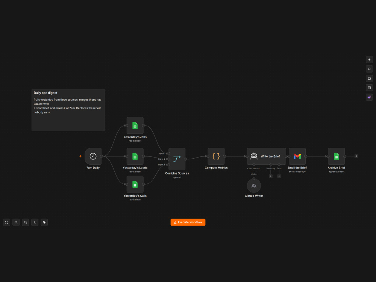Click Input 2 connector on Combine Sources
Viewport: 376px width, 282px height.
click(x=168, y=159)
